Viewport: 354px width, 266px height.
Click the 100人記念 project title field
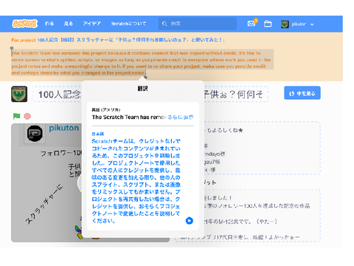point(150,94)
